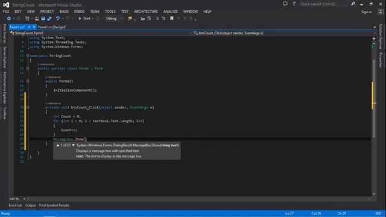This screenshot has width=386, height=217.
Task: Click the Open File folder icon
Action: click(37, 19)
